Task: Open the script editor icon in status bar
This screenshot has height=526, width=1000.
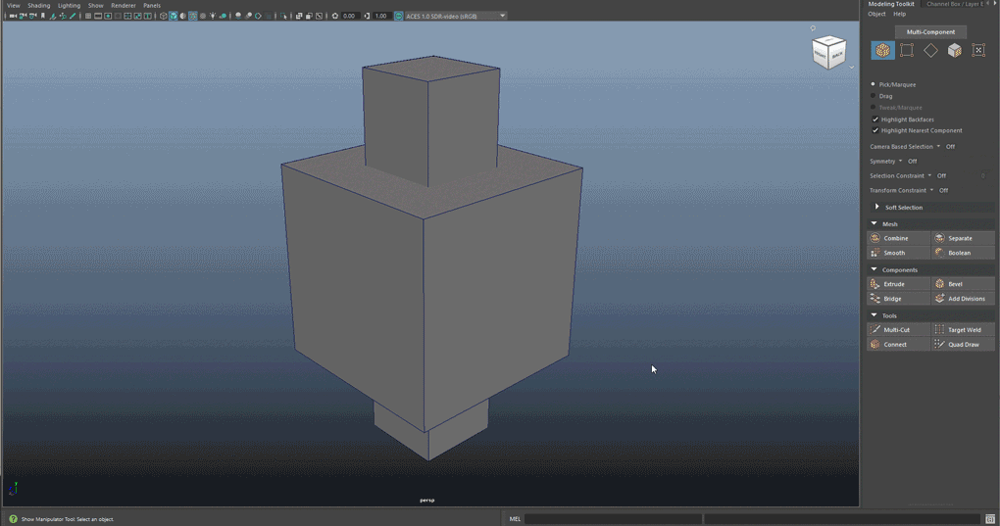Action: pyautogui.click(x=990, y=519)
